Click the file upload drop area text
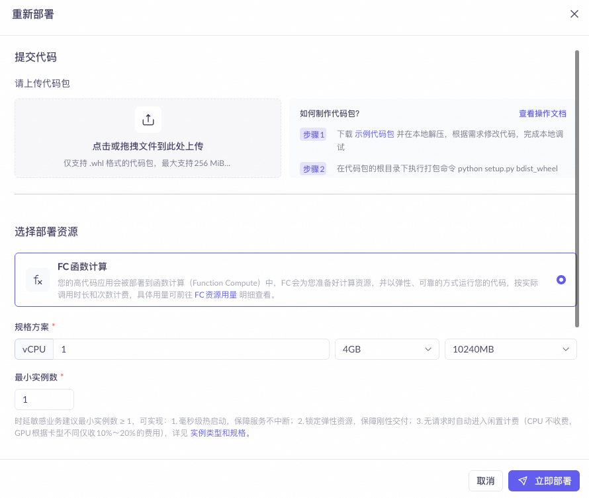This screenshot has width=589, height=498. pyautogui.click(x=148, y=146)
